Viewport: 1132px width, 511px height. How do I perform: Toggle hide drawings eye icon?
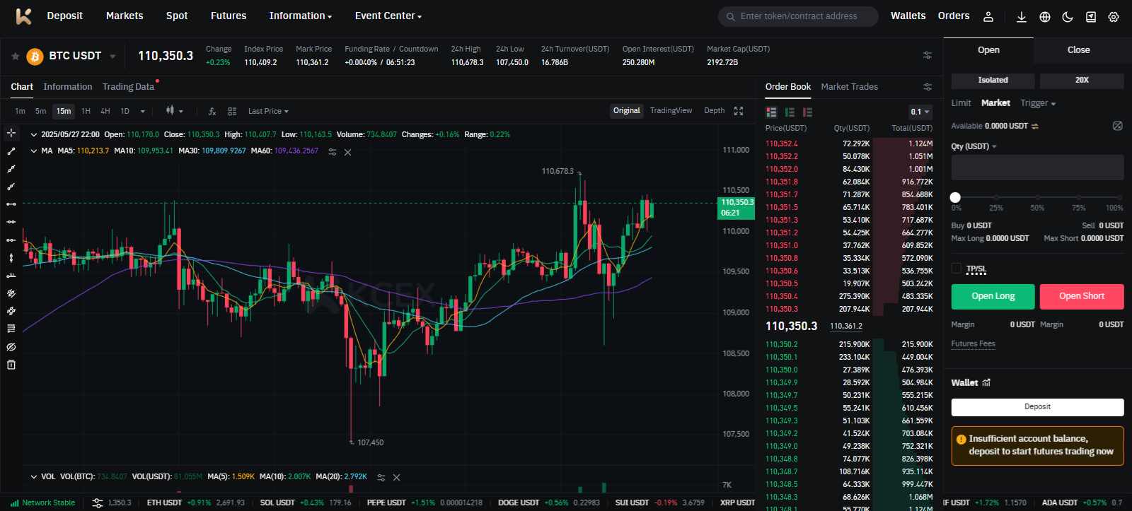tap(11, 347)
